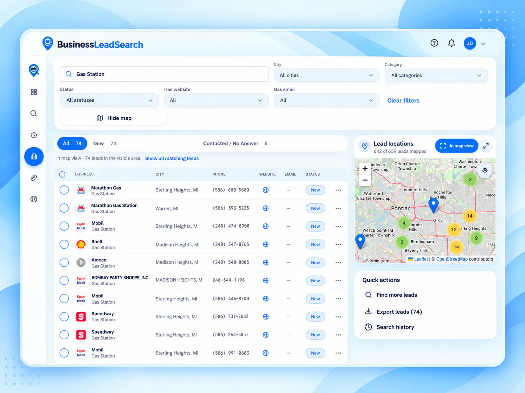This screenshot has width=525, height=393.
Task: Open the history clock icon in sidebar
Action: tap(34, 135)
